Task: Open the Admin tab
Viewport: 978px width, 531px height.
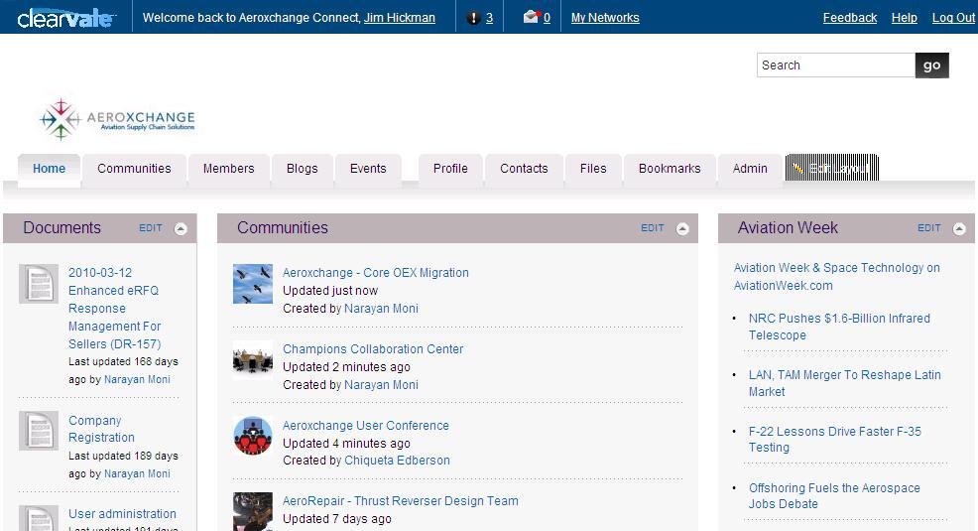Action: coord(750,169)
